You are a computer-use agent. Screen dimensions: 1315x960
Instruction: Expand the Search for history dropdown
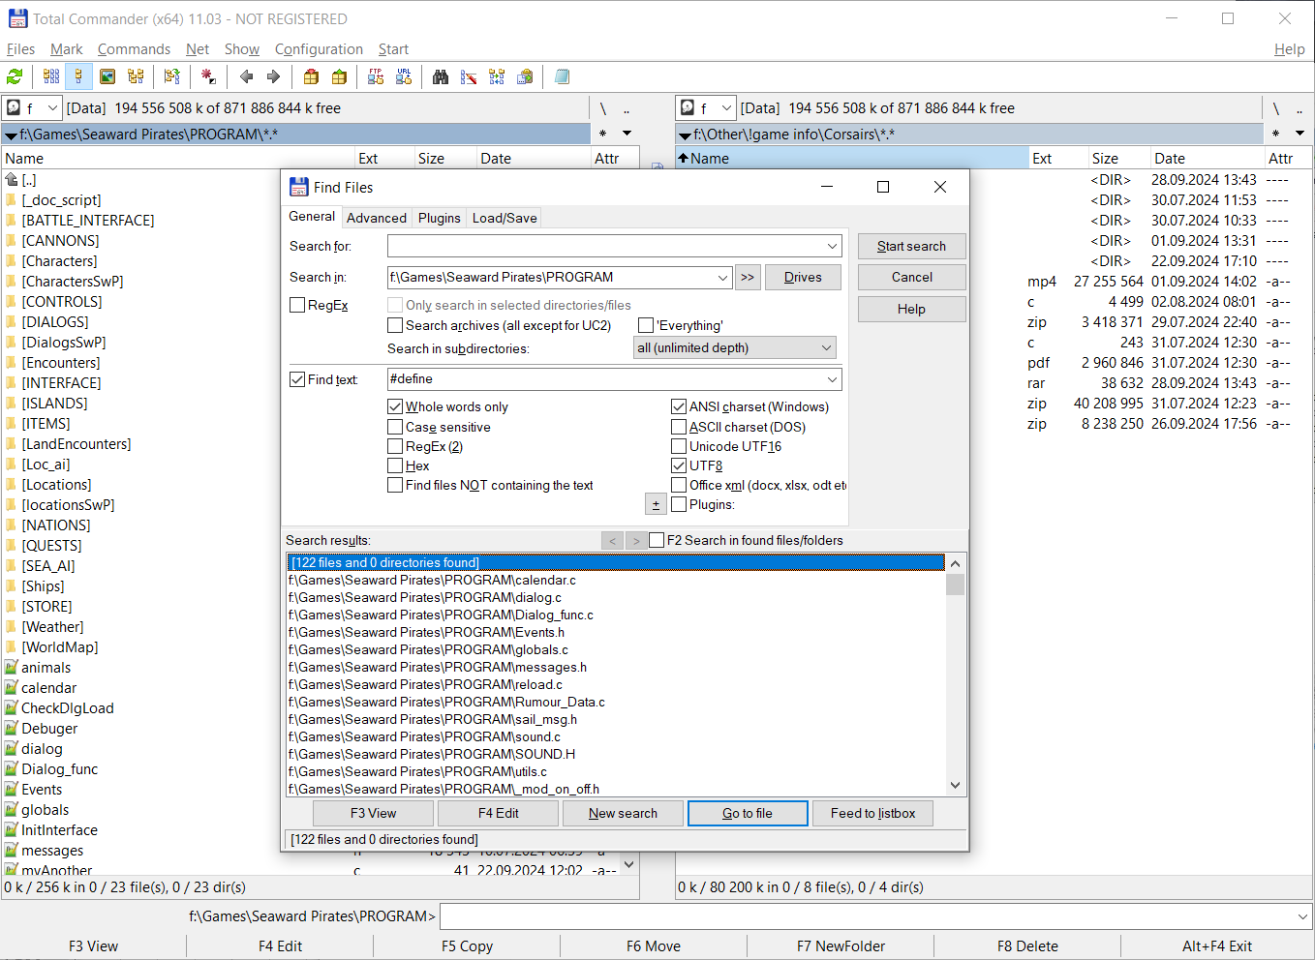click(x=832, y=246)
